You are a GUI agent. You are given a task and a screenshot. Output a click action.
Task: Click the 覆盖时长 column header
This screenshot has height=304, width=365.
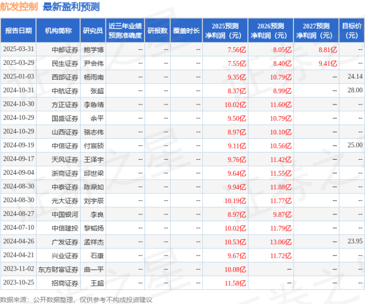pos(186,30)
